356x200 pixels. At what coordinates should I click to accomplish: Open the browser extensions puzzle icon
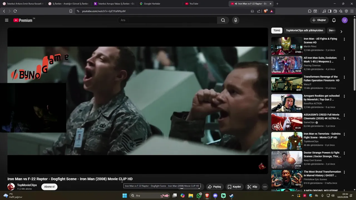[x=310, y=11]
